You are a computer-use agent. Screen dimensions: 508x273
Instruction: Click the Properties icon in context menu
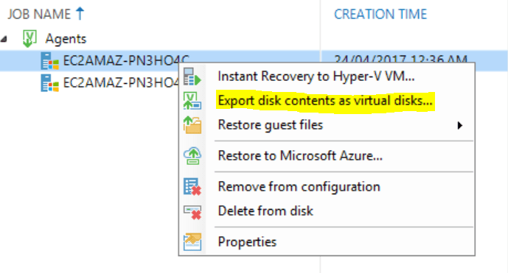coord(192,242)
